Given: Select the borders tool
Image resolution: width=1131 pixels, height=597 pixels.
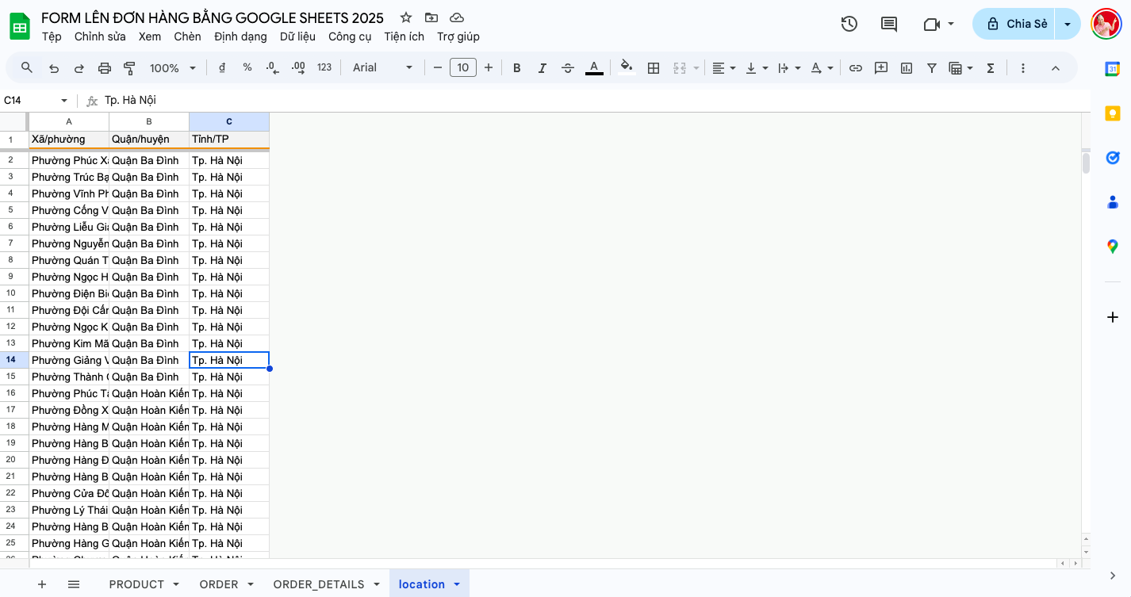Looking at the screenshot, I should pyautogui.click(x=654, y=67).
